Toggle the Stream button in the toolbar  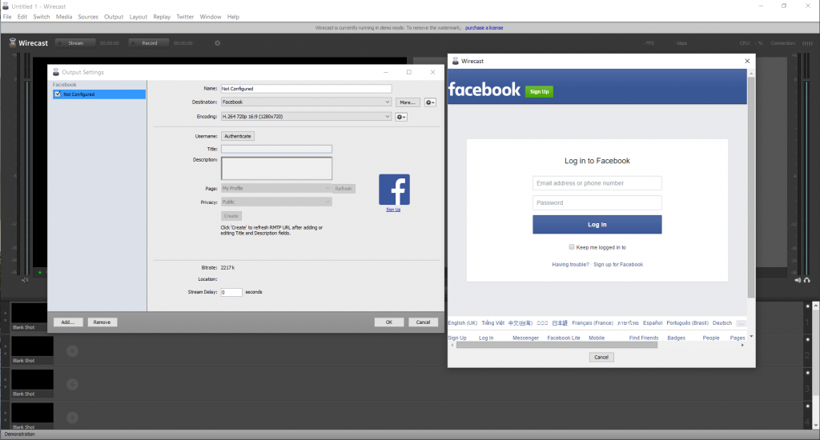point(75,43)
